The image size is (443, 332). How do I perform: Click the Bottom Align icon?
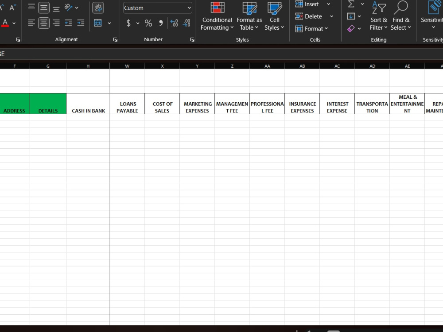click(56, 8)
